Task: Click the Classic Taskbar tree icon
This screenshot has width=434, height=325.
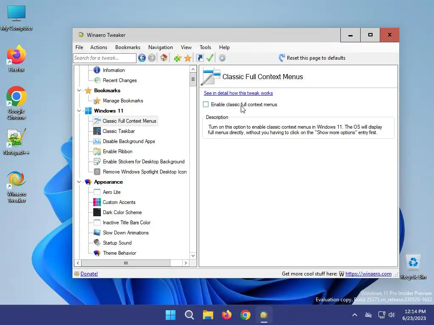Action: tap(97, 131)
